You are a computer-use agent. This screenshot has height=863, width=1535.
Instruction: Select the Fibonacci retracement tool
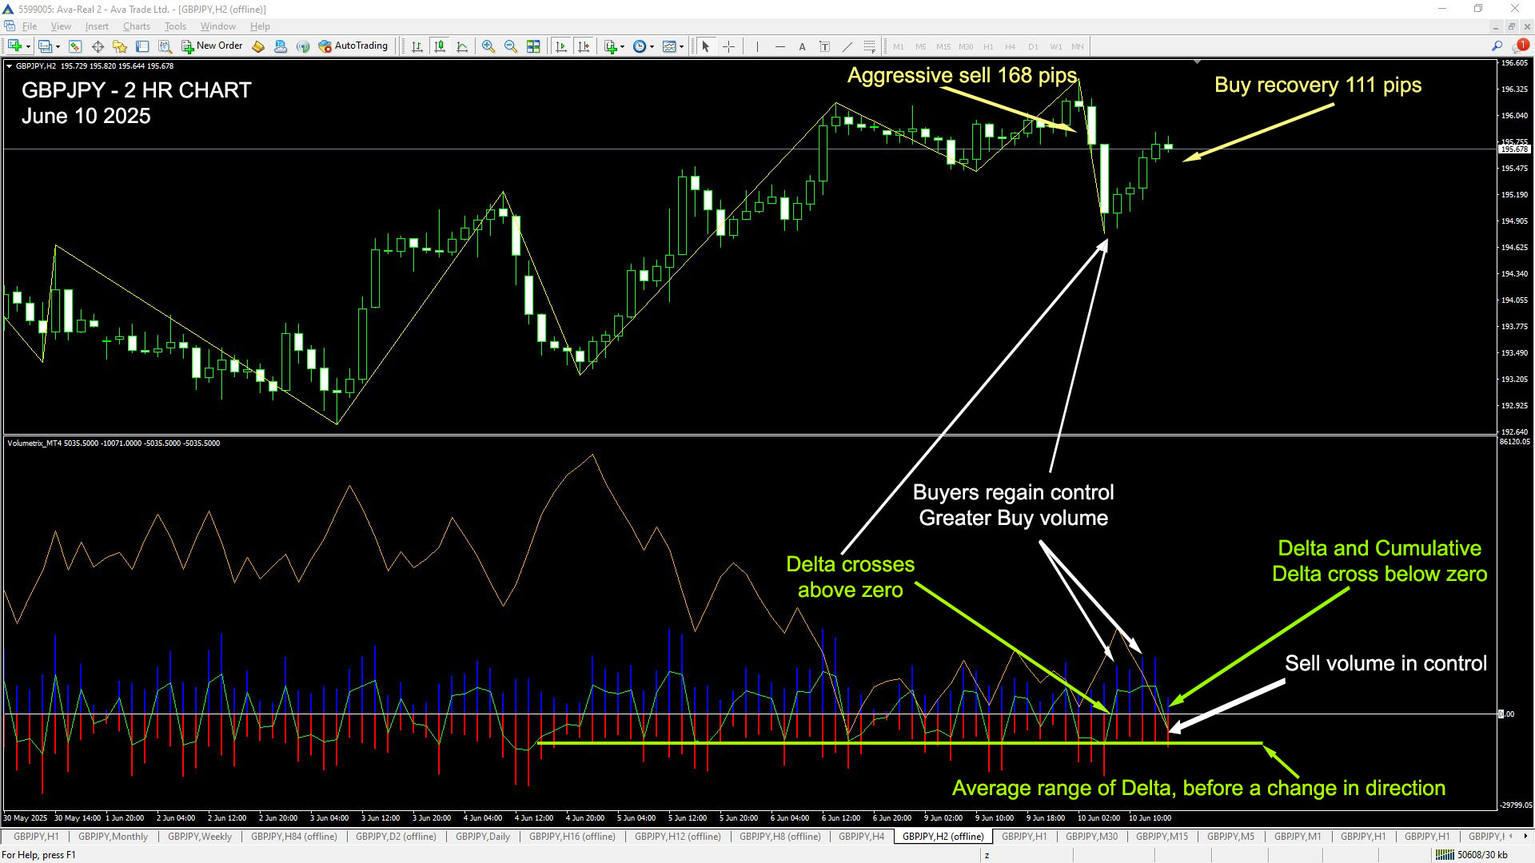870,46
